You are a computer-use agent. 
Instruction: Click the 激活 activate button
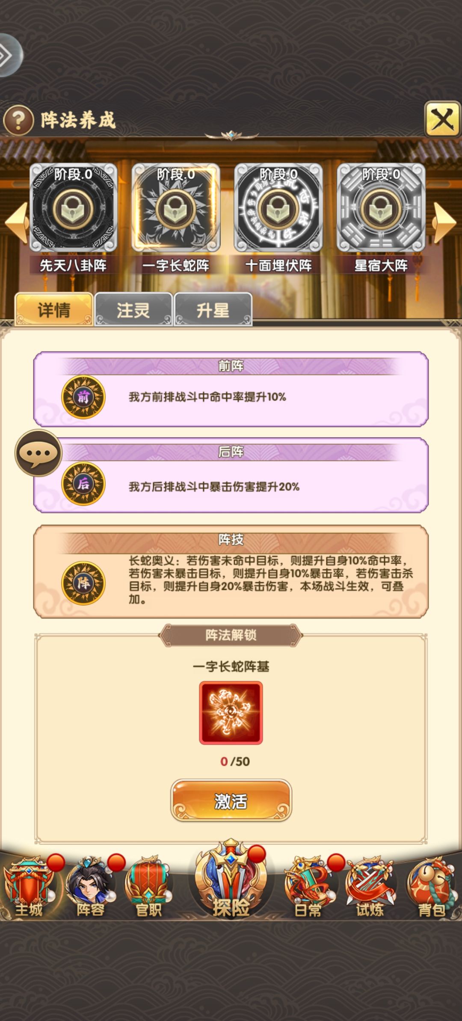pyautogui.click(x=231, y=800)
